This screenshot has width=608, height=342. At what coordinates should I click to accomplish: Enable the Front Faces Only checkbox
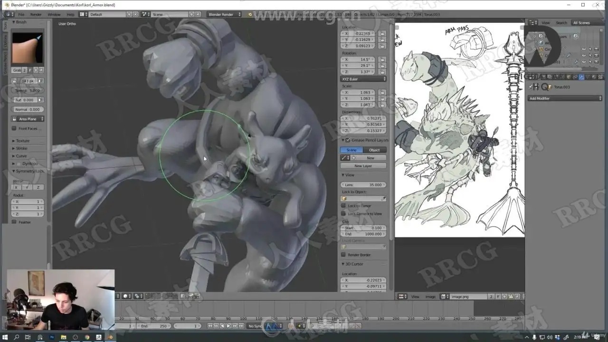(x=14, y=128)
